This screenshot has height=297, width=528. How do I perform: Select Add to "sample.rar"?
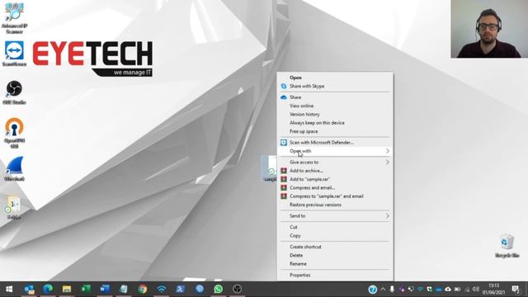[x=335, y=179]
